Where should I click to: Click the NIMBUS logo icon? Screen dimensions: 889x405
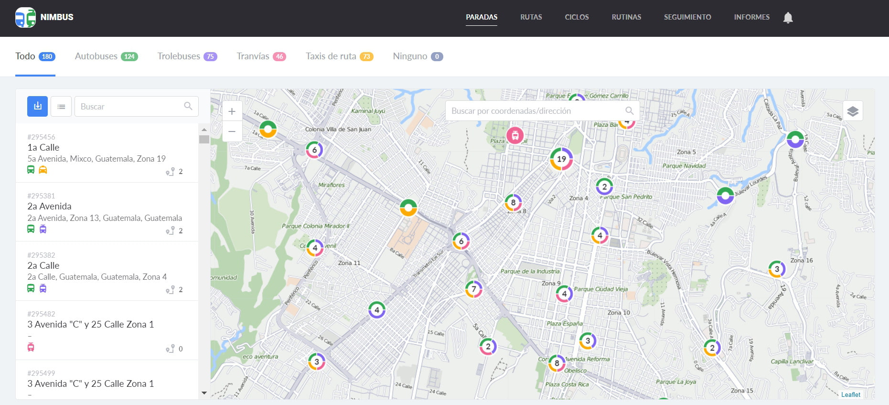tap(25, 17)
